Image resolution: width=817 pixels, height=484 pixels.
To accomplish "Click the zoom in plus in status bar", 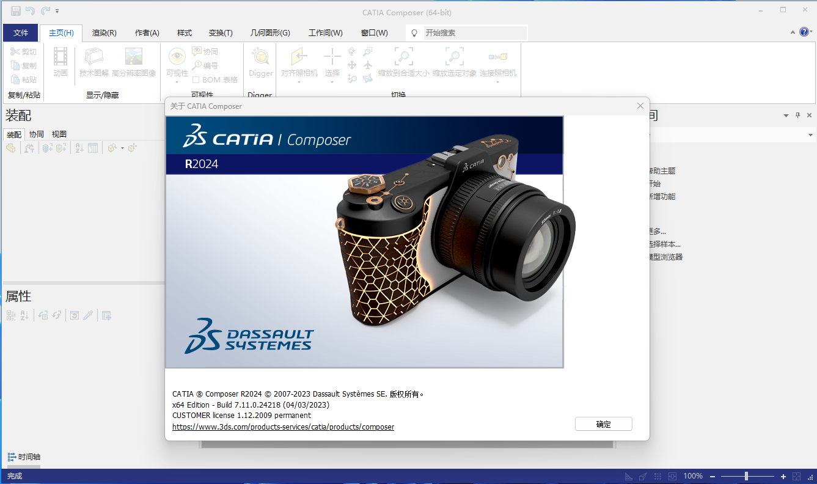I will [x=783, y=476].
